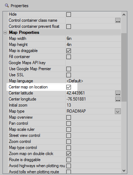Select the Hide property label
133x175 pixels.
13,14
